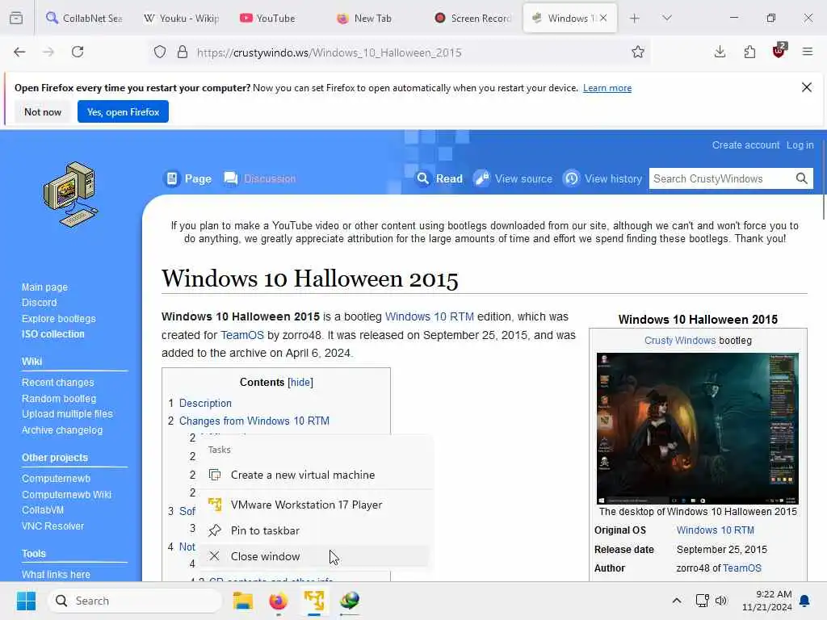Close the Windows 10 Halloween tab
The height and width of the screenshot is (620, 827).
(603, 18)
